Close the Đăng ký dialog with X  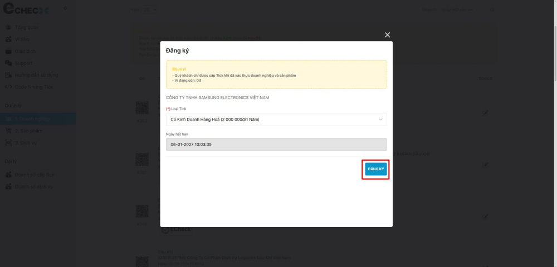(x=388, y=35)
